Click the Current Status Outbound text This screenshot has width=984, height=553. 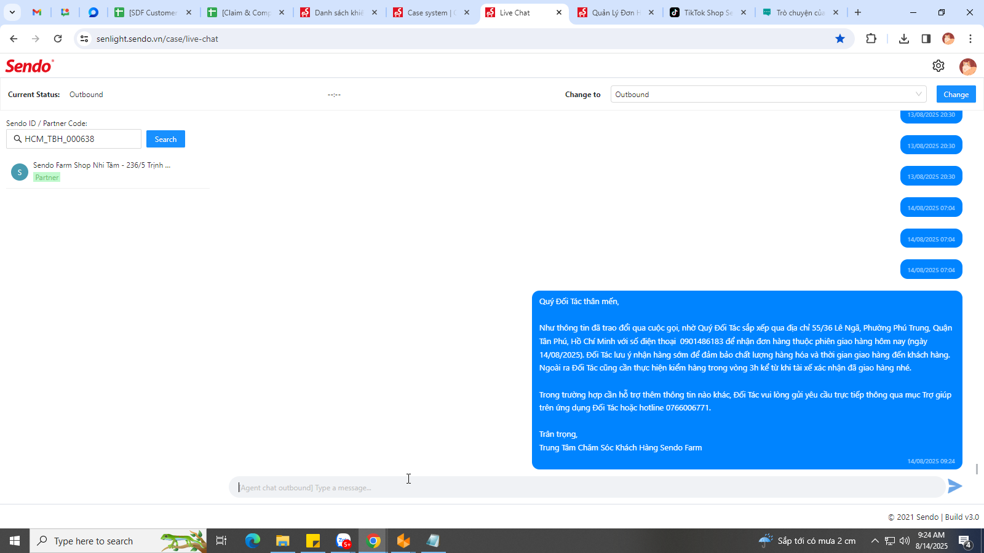tap(86, 95)
